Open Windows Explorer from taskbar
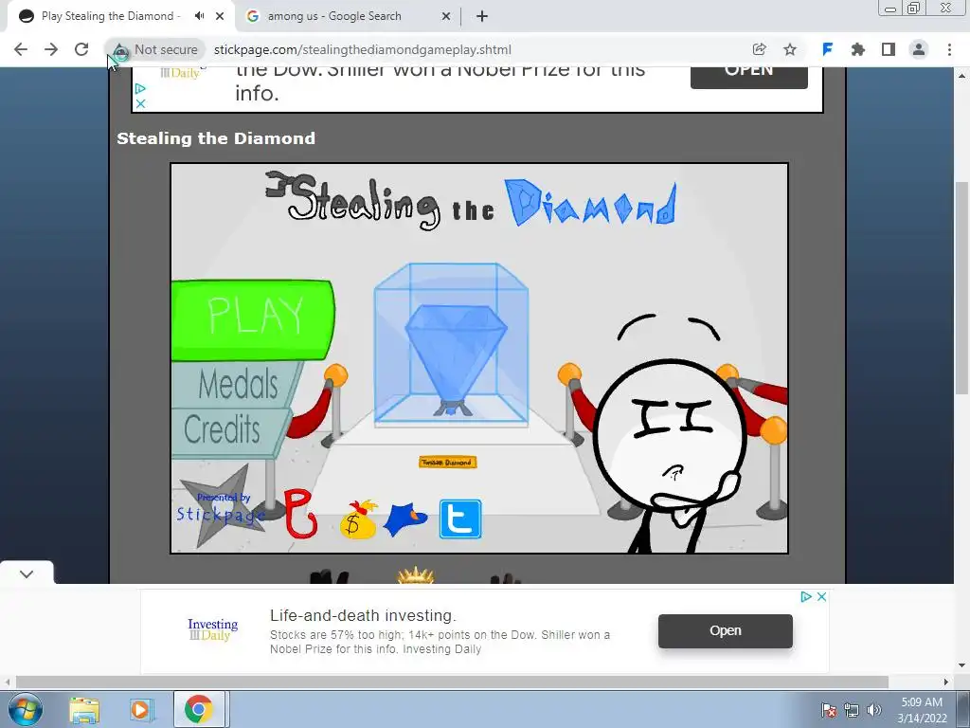 click(84, 709)
